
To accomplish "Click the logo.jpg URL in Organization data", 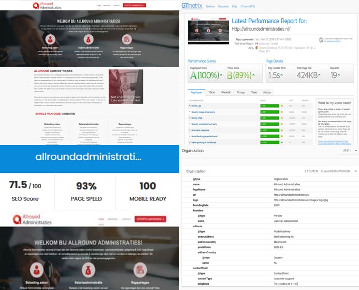I will pos(301,200).
